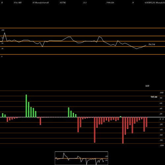Click the 60 label on the MR axis

tap(161, 103)
